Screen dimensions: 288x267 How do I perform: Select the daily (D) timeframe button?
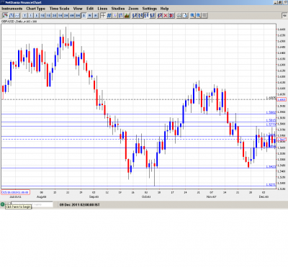pyautogui.click(x=84, y=16)
